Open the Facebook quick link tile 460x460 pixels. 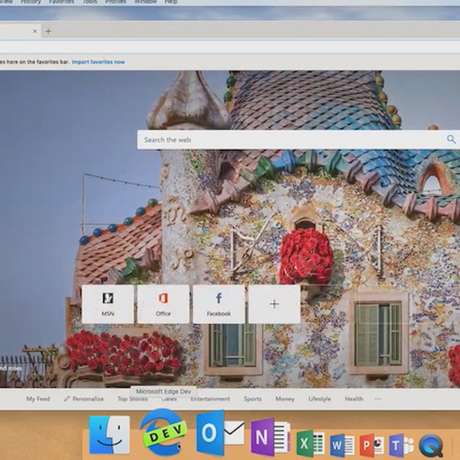point(219,304)
